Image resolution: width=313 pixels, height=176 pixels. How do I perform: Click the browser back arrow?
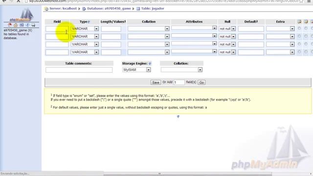click(x=4, y=1)
